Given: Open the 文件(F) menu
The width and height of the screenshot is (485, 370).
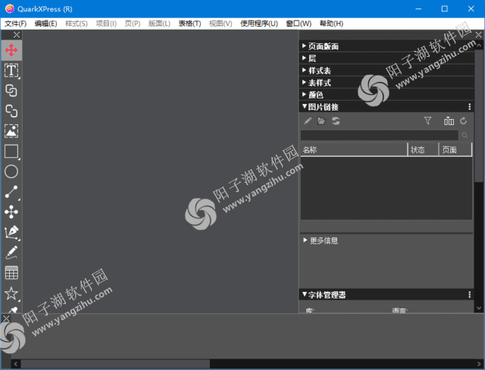Looking at the screenshot, I should 15,24.
